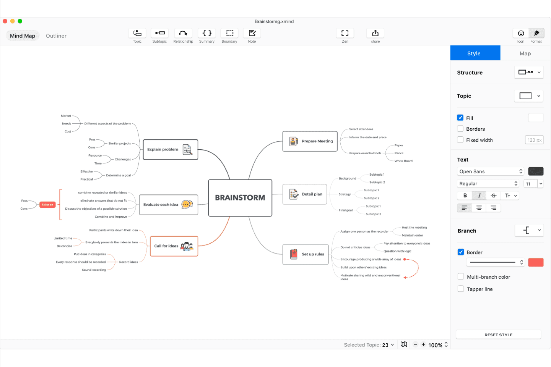Select the Relationship tool
This screenshot has width=551, height=367.
click(183, 33)
